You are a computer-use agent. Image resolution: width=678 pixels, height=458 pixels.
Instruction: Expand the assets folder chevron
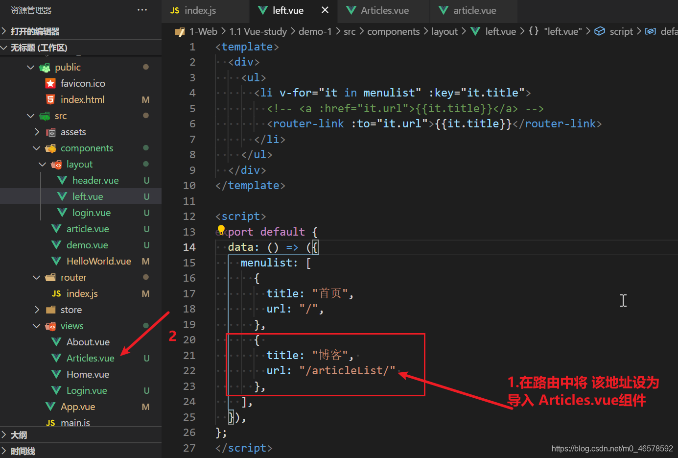tap(37, 132)
